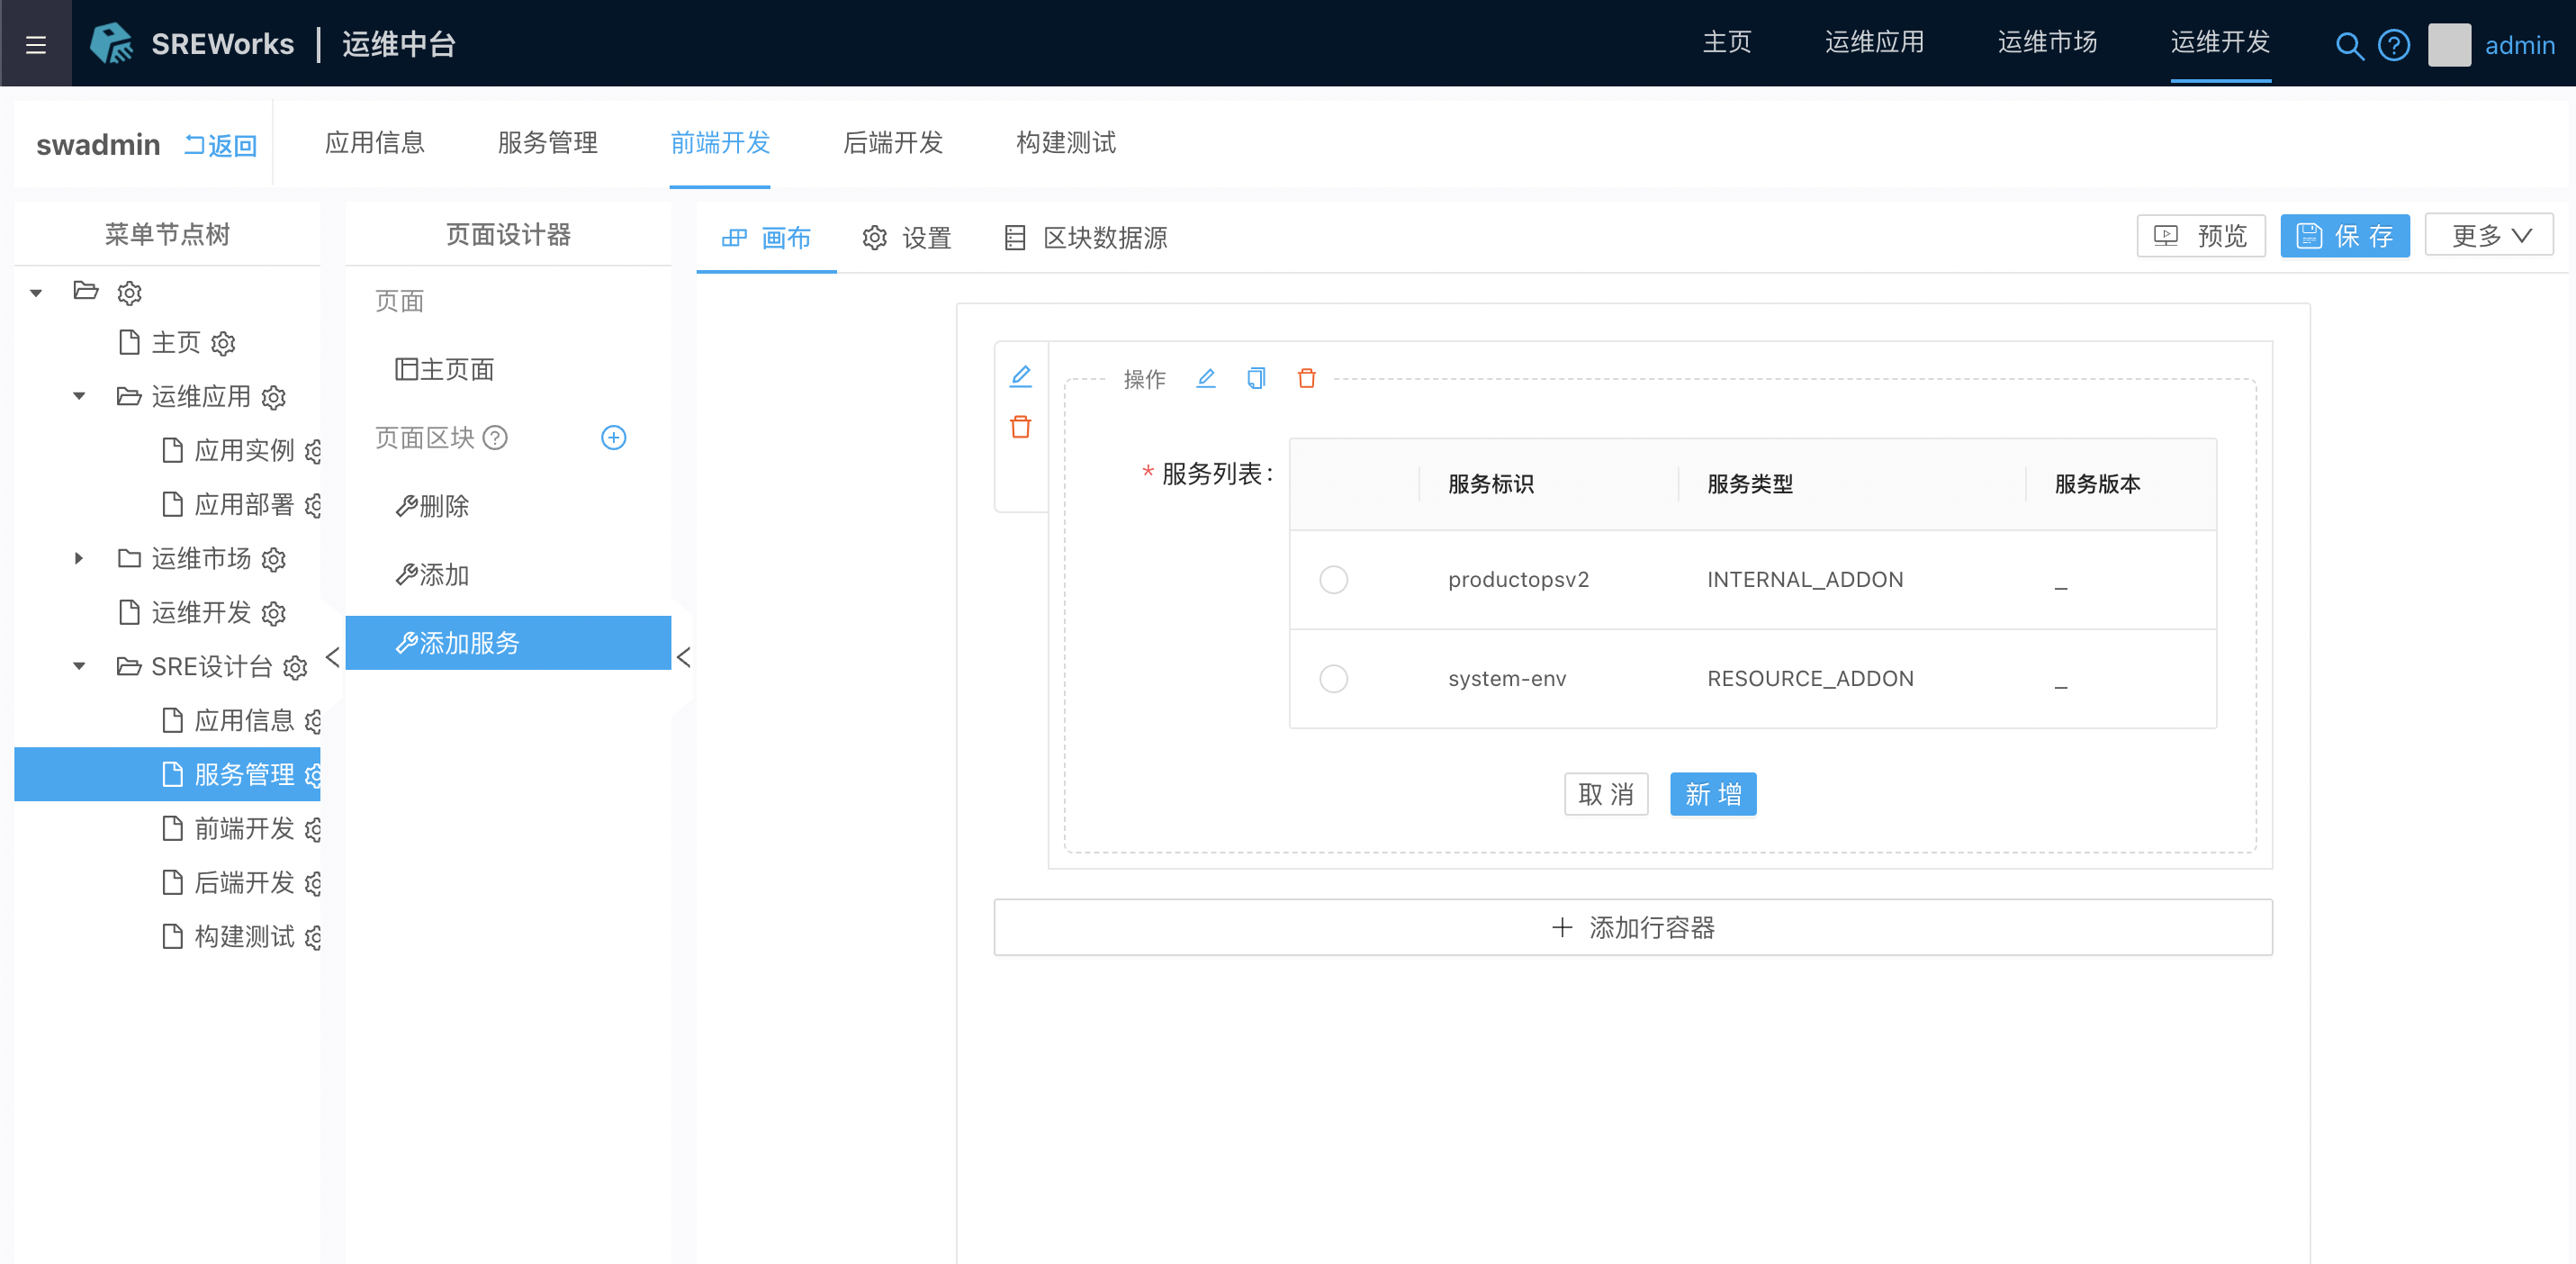Image resolution: width=2576 pixels, height=1264 pixels.
Task: Click copy icon in 操作 toolbar
Action: click(x=1256, y=378)
